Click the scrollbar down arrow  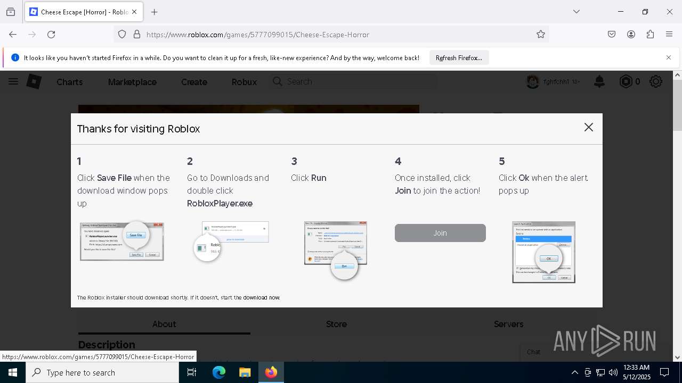[677, 357]
